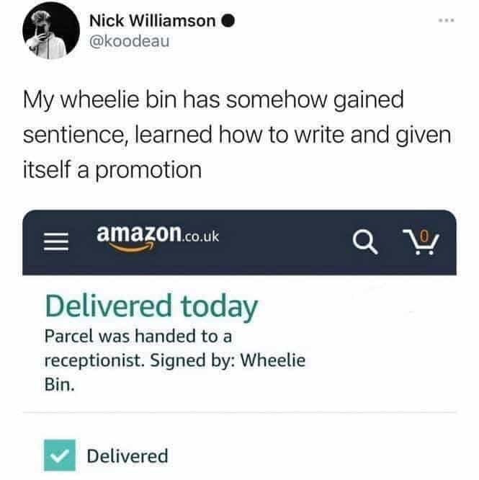
Task: Open the Amazon hamburger menu
Action: (56, 242)
